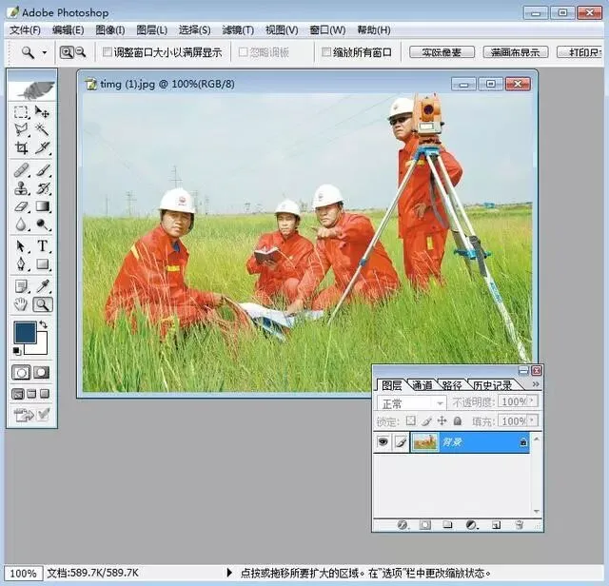Hide the 背景 layer with eye icon

pos(383,442)
